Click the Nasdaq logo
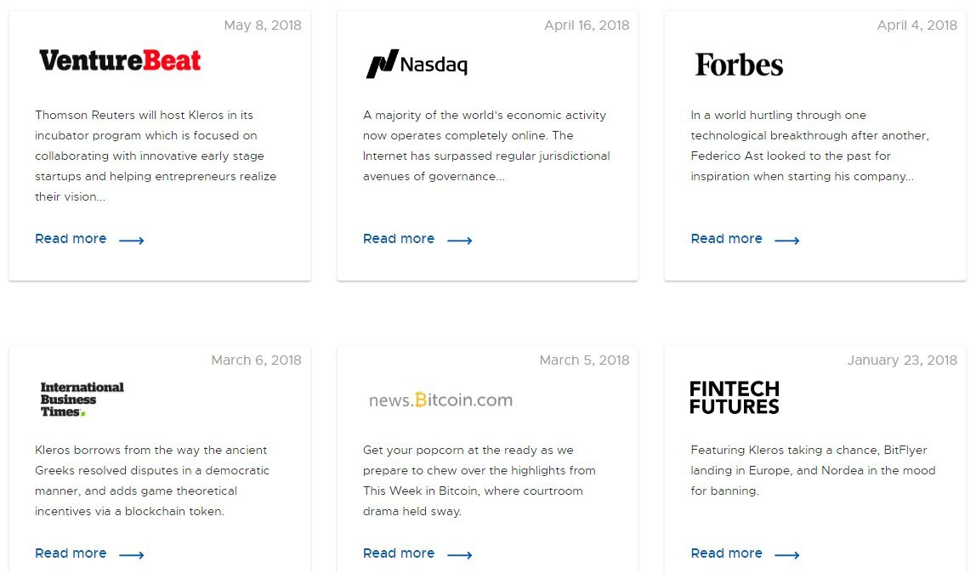The height and width of the screenshot is (573, 976). pyautogui.click(x=417, y=64)
